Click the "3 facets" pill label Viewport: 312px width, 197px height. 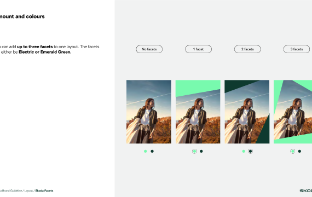[297, 49]
